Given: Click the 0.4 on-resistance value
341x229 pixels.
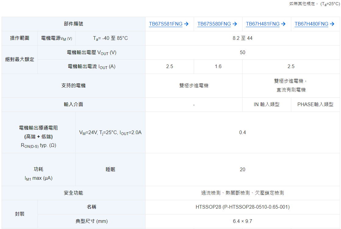Looking at the screenshot, I should 242,133.
